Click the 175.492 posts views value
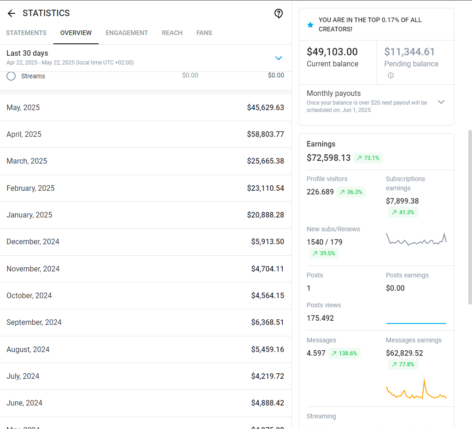 click(x=320, y=318)
